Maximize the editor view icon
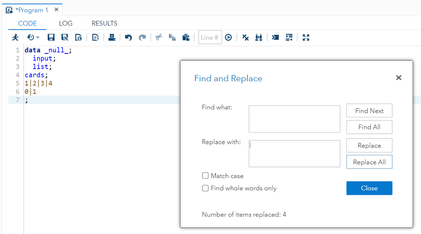This screenshot has height=234, width=421. point(306,37)
